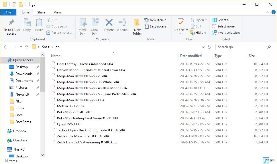
Task: Expand the Easy access dropdown
Action: 168,26
